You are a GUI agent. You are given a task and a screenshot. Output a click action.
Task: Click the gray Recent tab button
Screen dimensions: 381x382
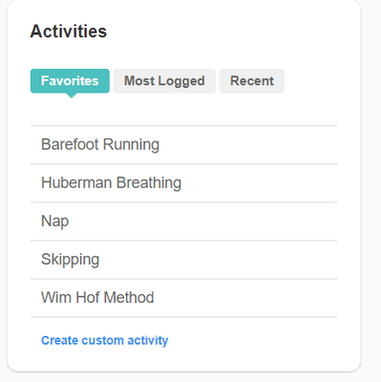coord(252,81)
